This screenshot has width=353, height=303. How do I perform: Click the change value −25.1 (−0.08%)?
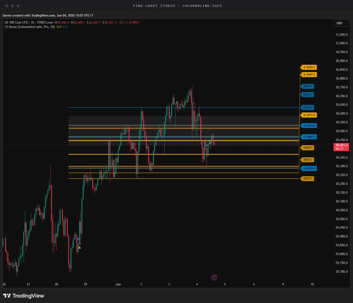(129, 23)
